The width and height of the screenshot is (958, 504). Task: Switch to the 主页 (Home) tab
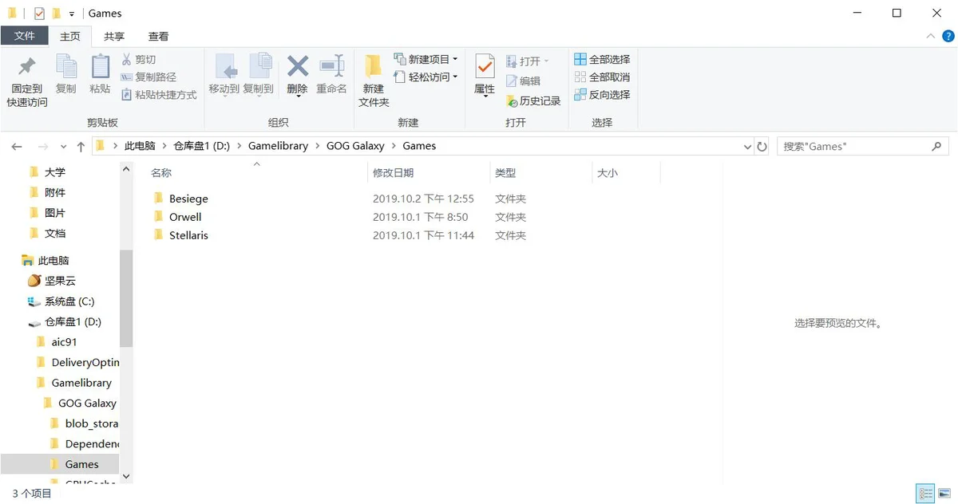70,37
